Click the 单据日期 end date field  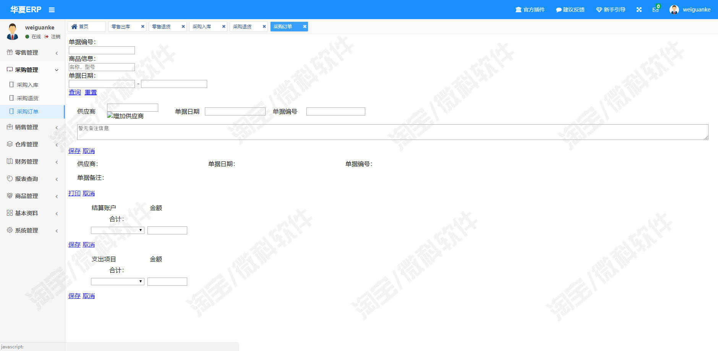174,84
